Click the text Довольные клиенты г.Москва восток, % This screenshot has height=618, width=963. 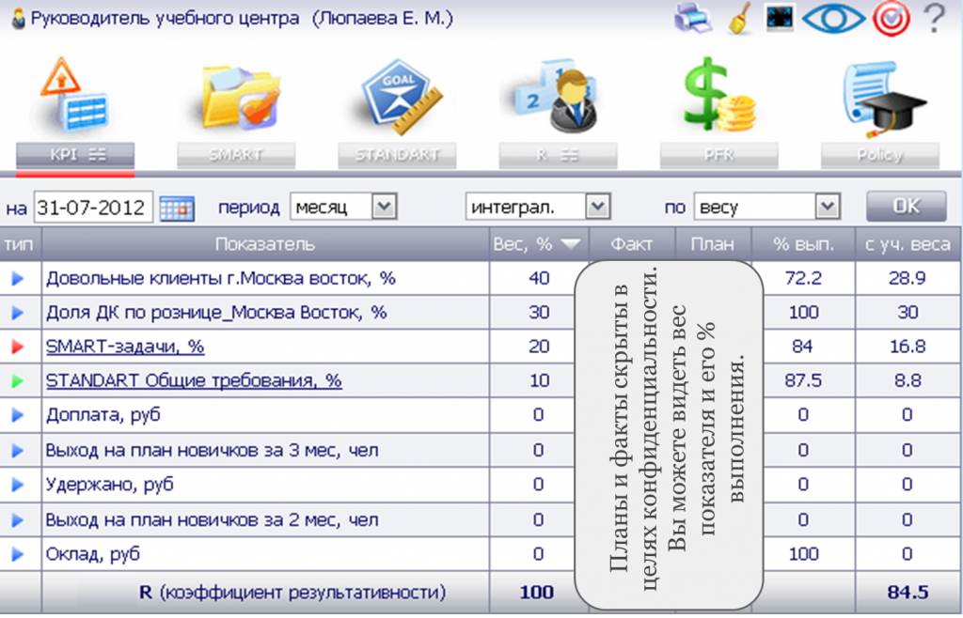[220, 278]
